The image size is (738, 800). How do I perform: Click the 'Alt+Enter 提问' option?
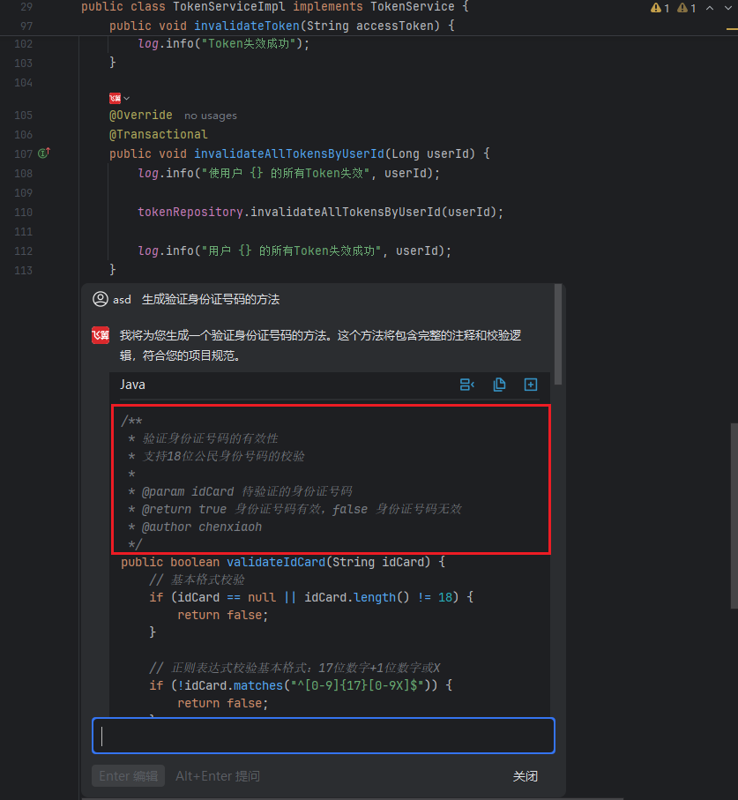tap(218, 776)
